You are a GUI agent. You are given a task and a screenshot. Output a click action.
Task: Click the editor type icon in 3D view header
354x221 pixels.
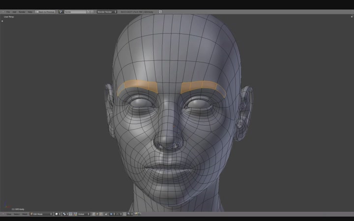[3, 214]
